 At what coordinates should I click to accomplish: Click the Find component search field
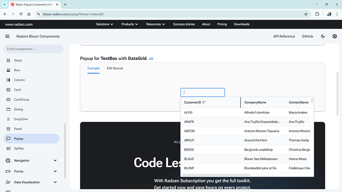[x=33, y=49]
